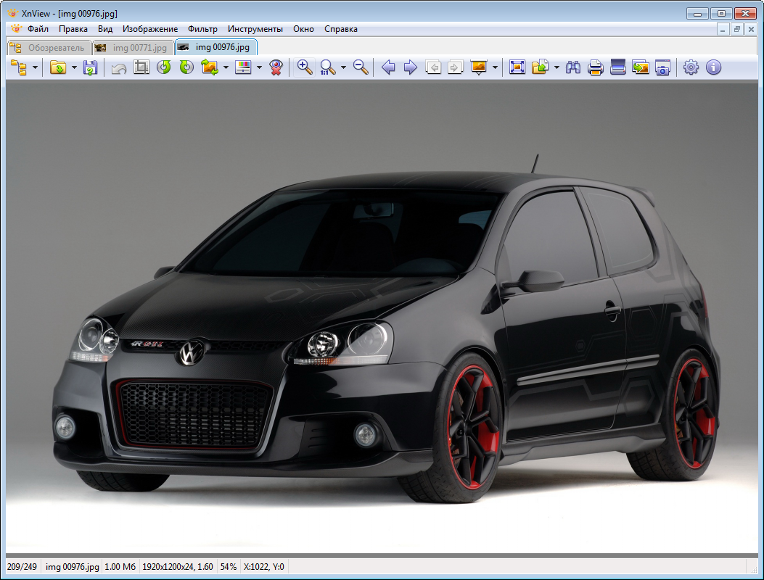Zoom out with the minus magnifier icon

(361, 67)
